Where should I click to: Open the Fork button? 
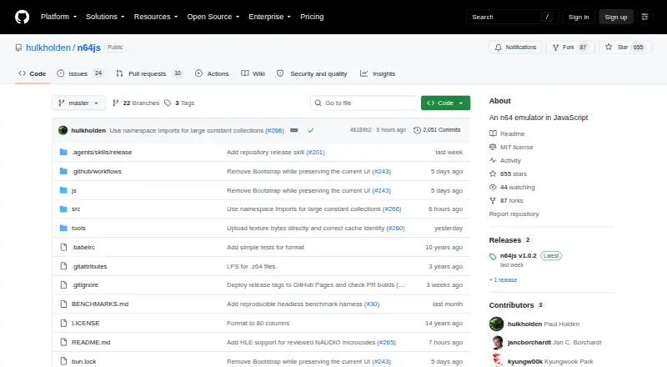(570, 48)
